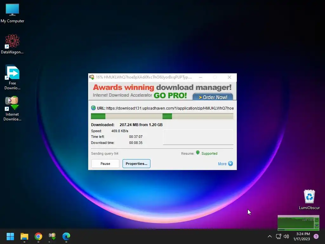
Task: Click the 207.24 MB from 1.20 GB text
Action: point(141,125)
